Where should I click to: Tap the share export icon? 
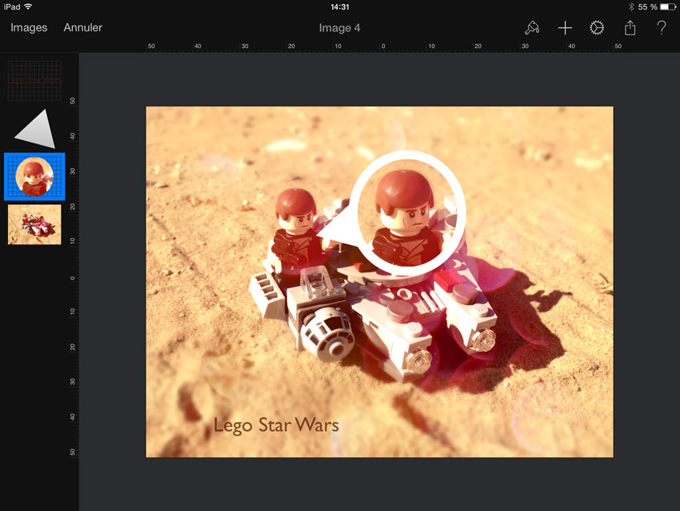[630, 28]
